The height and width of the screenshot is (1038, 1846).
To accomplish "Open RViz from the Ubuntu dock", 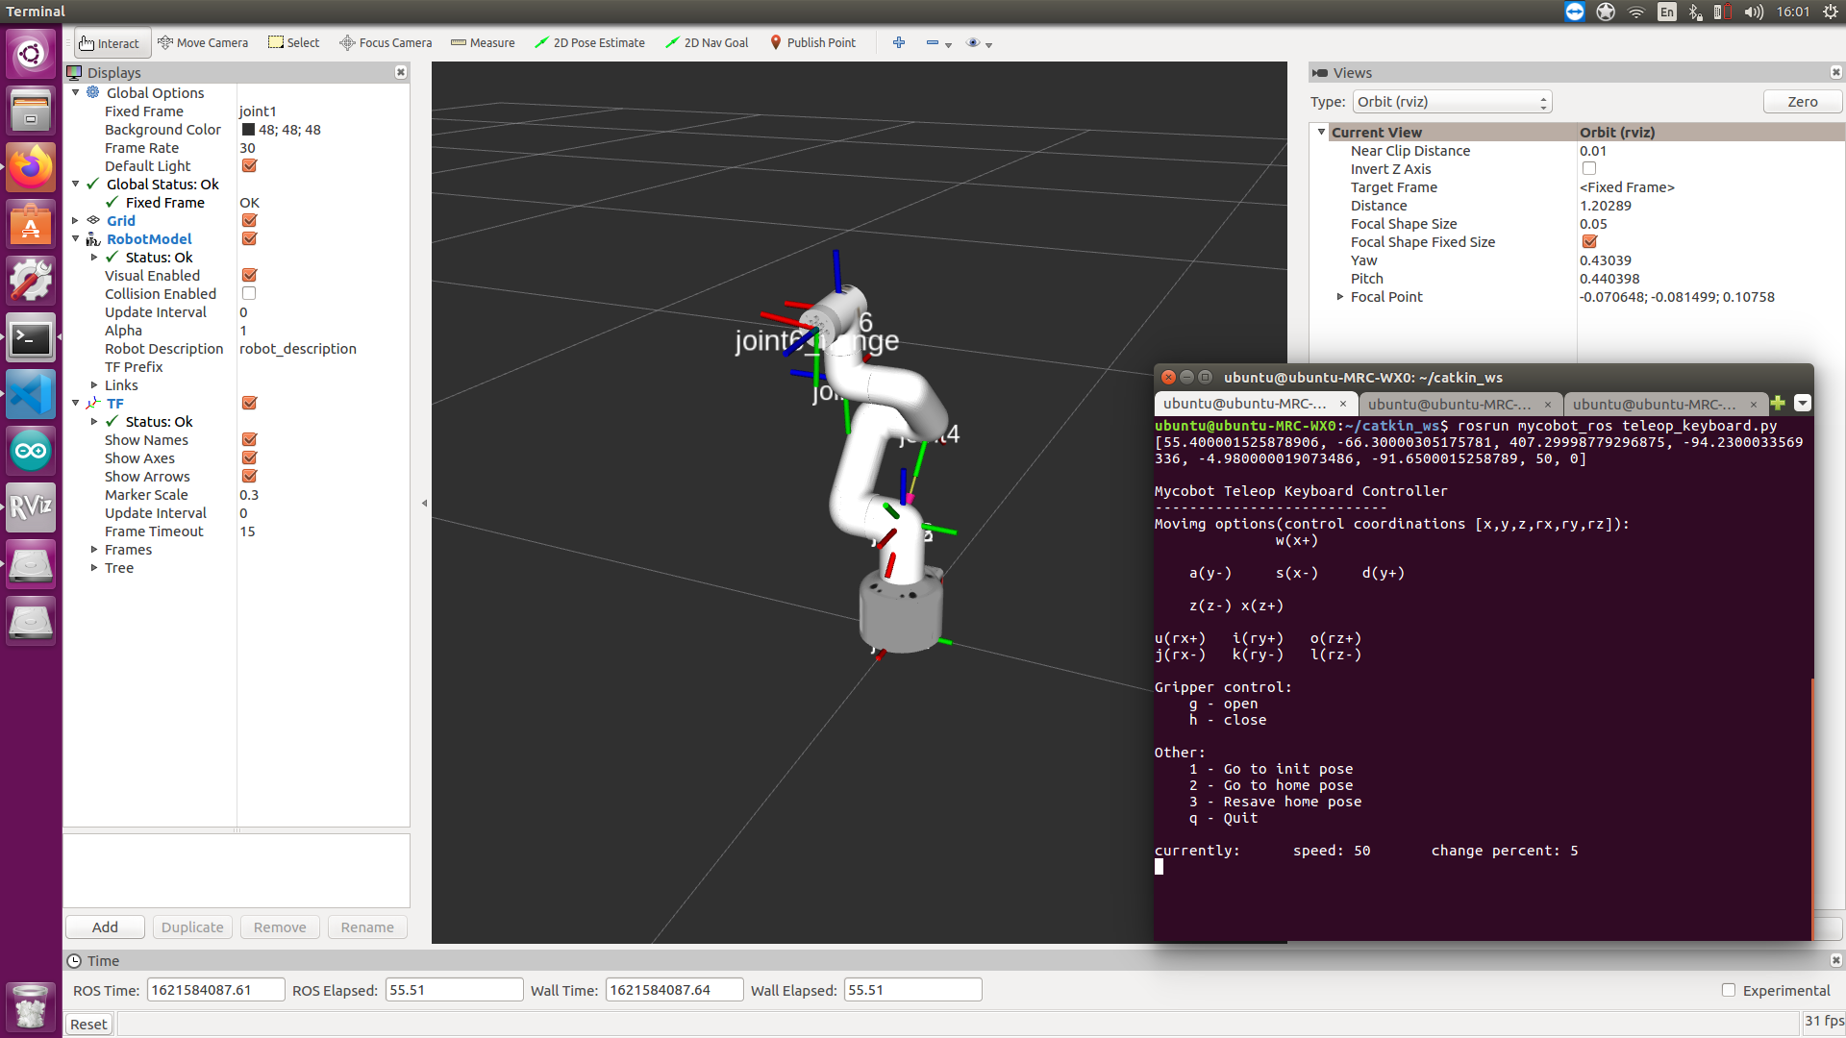I will coord(30,506).
